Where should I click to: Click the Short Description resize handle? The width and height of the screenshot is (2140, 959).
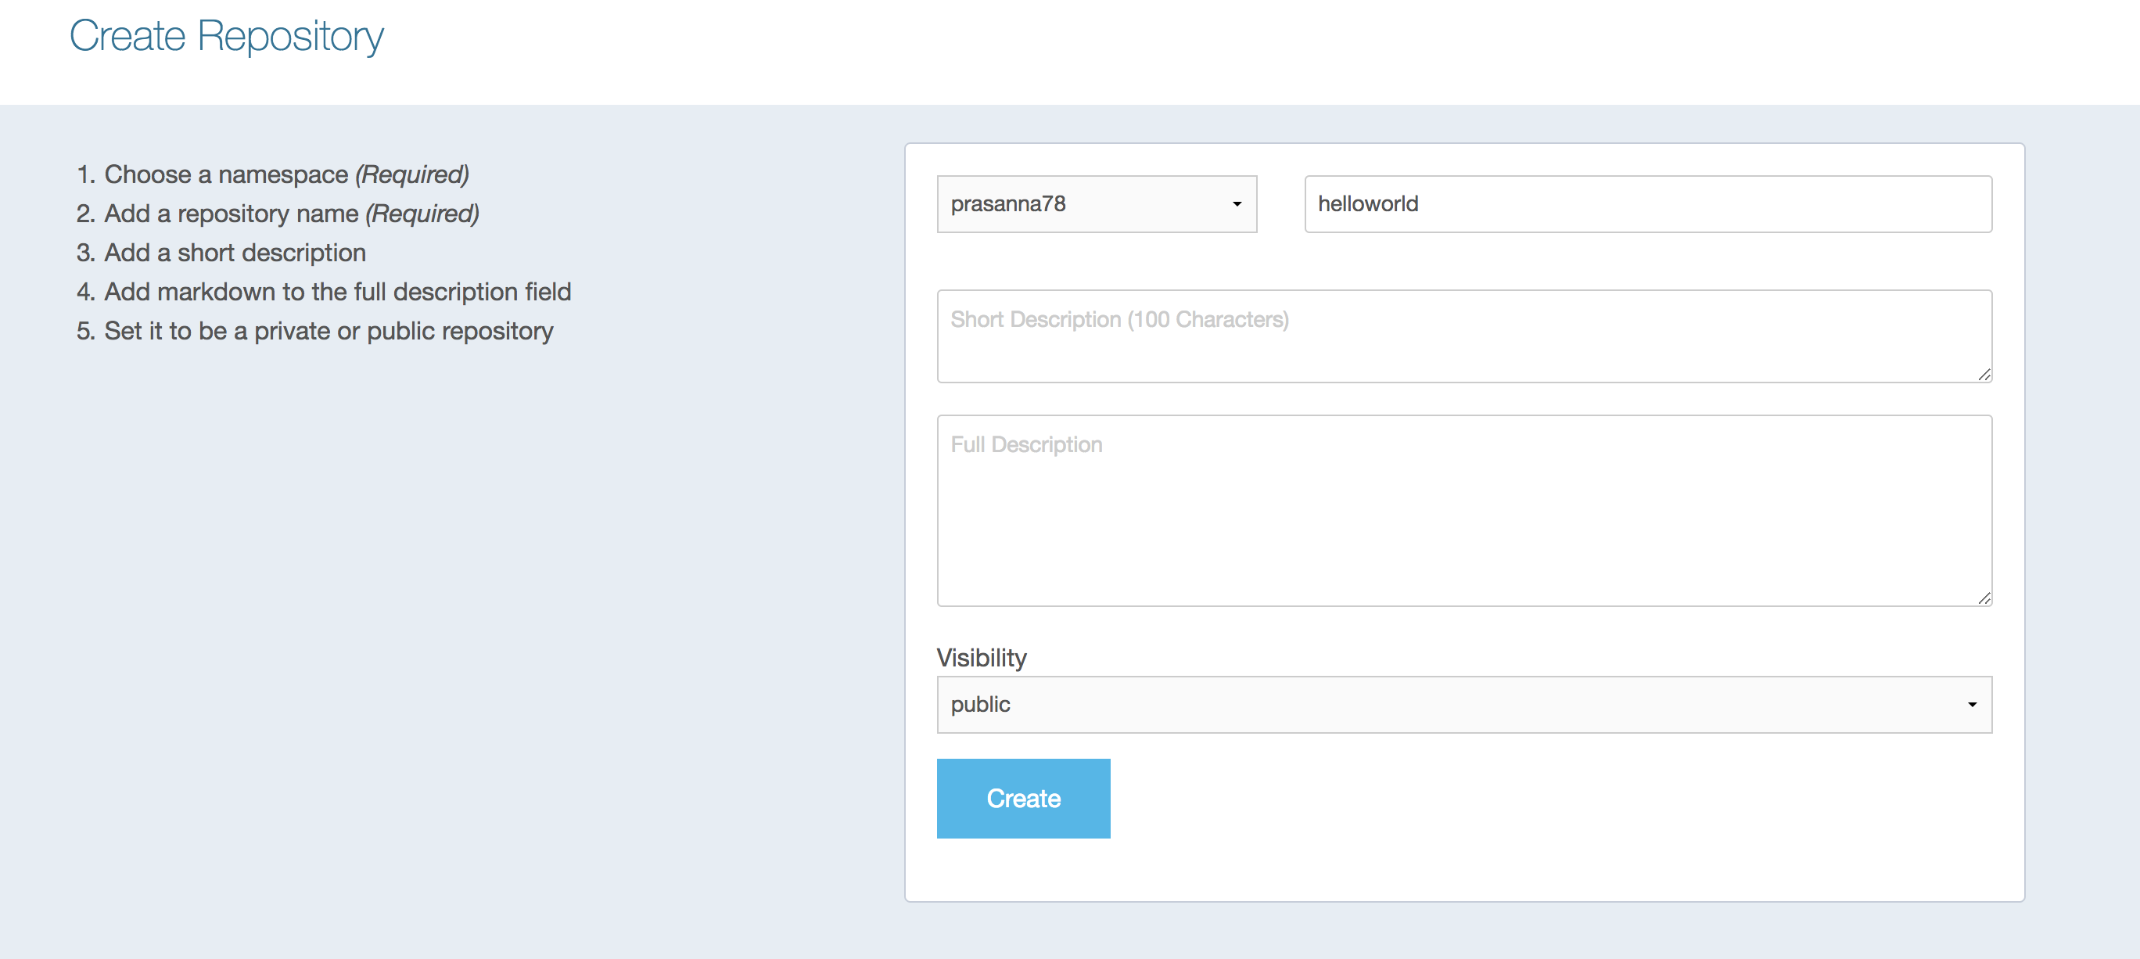(x=1984, y=375)
